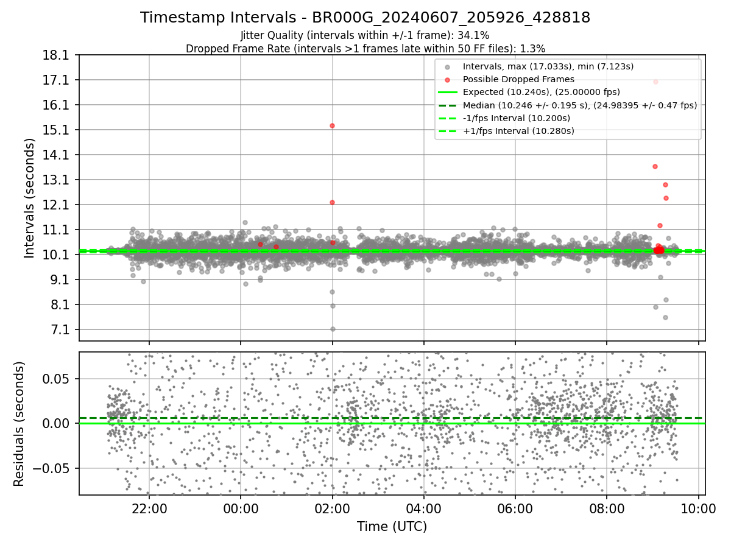Click the '00:00' x-axis tick label

tap(241, 509)
